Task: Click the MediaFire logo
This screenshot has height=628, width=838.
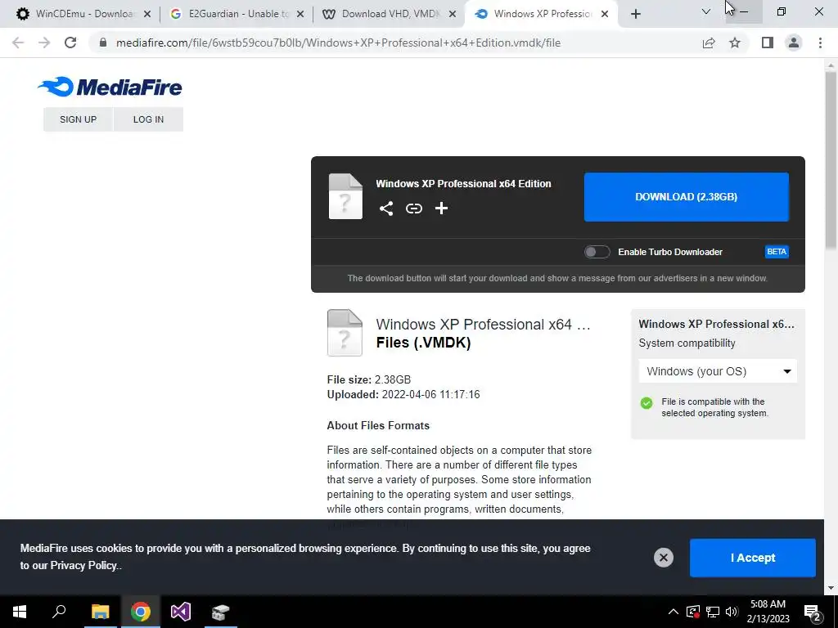Action: (x=110, y=87)
